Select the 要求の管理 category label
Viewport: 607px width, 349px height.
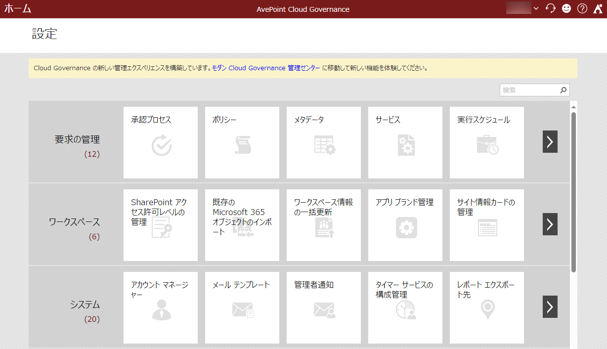[77, 139]
